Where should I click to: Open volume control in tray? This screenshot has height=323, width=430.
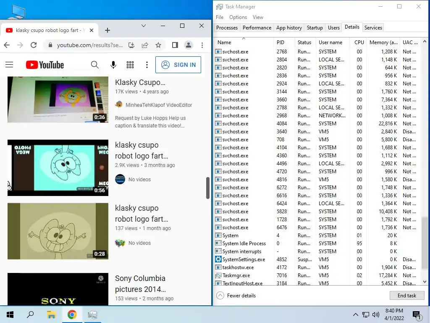tap(376, 315)
